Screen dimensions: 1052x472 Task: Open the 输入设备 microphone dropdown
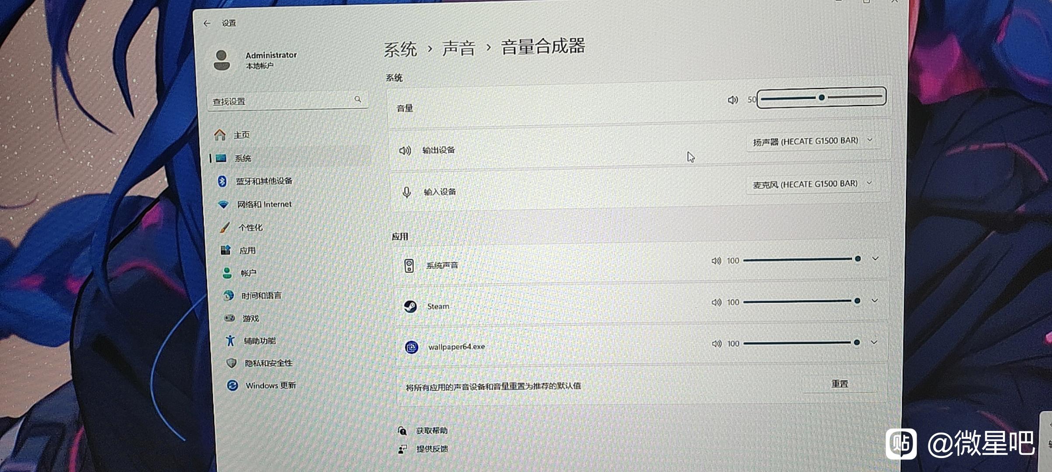pos(813,184)
